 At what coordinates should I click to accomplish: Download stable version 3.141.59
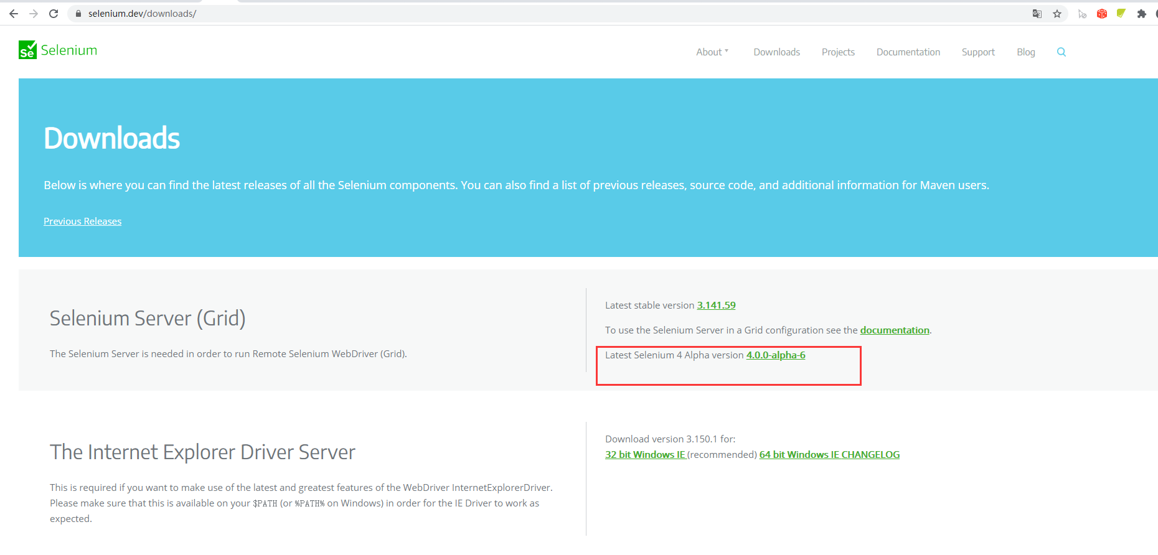pos(716,305)
